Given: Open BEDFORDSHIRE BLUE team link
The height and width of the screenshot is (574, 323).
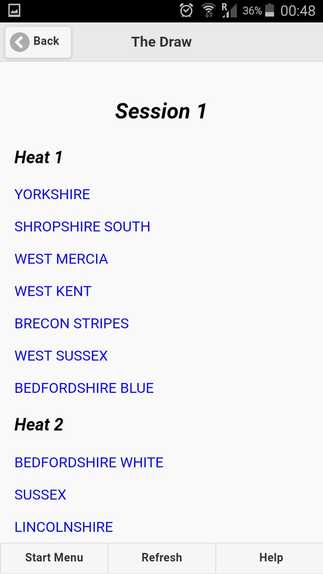Looking at the screenshot, I should click(x=84, y=388).
